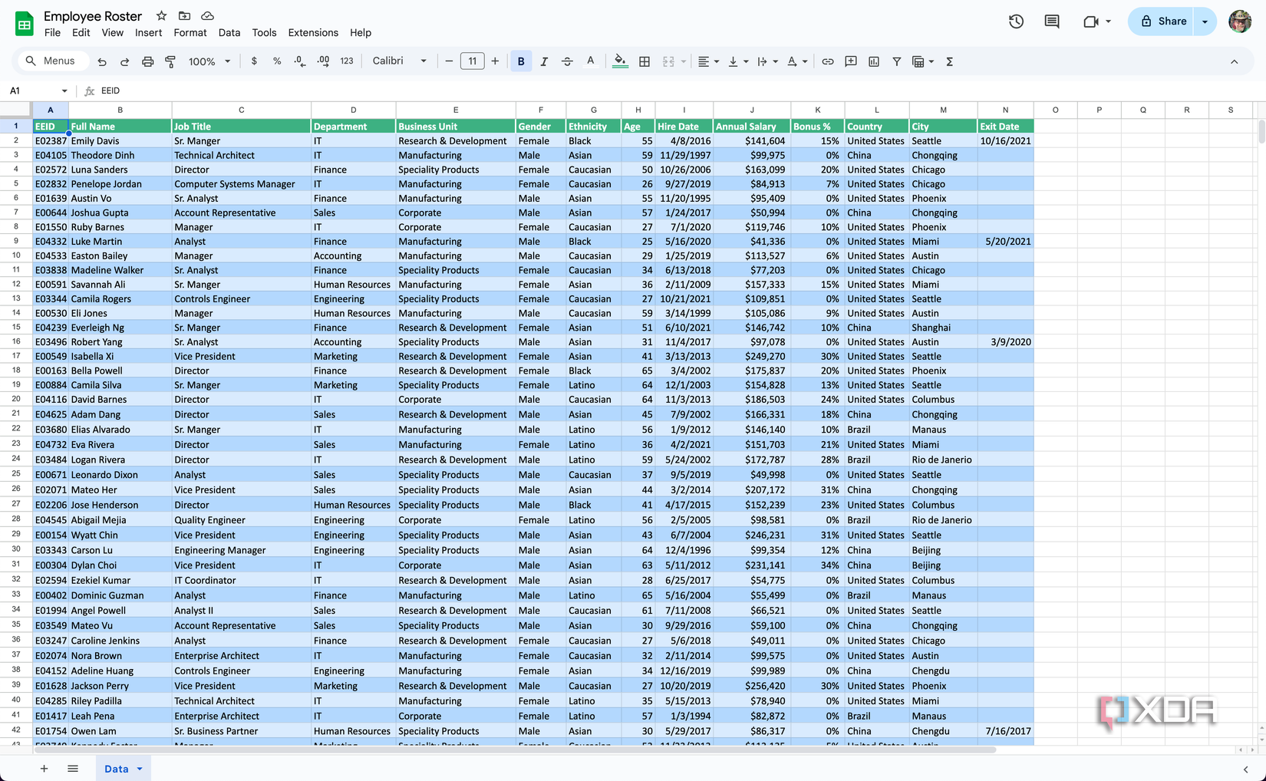1266x781 pixels.
Task: Add new sheet with plus icon
Action: pos(44,769)
